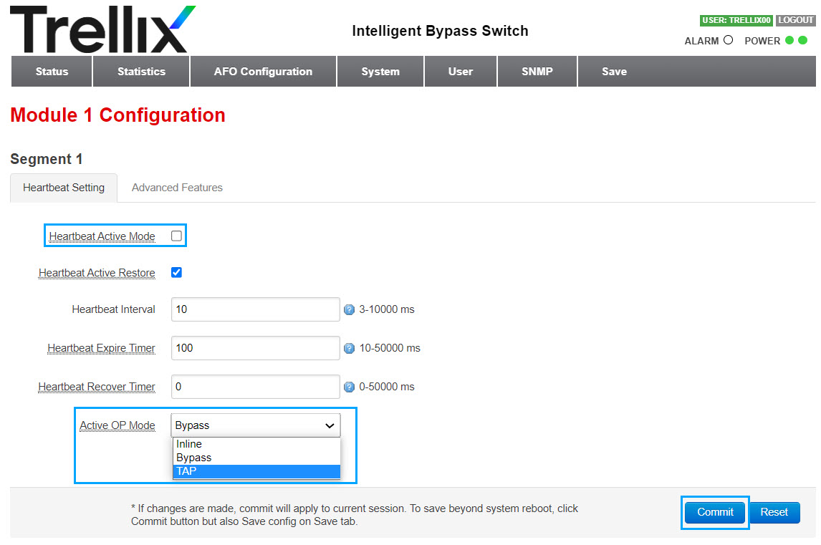Screen dimensions: 821x545
Task: Open the Status menu
Action: (x=52, y=71)
